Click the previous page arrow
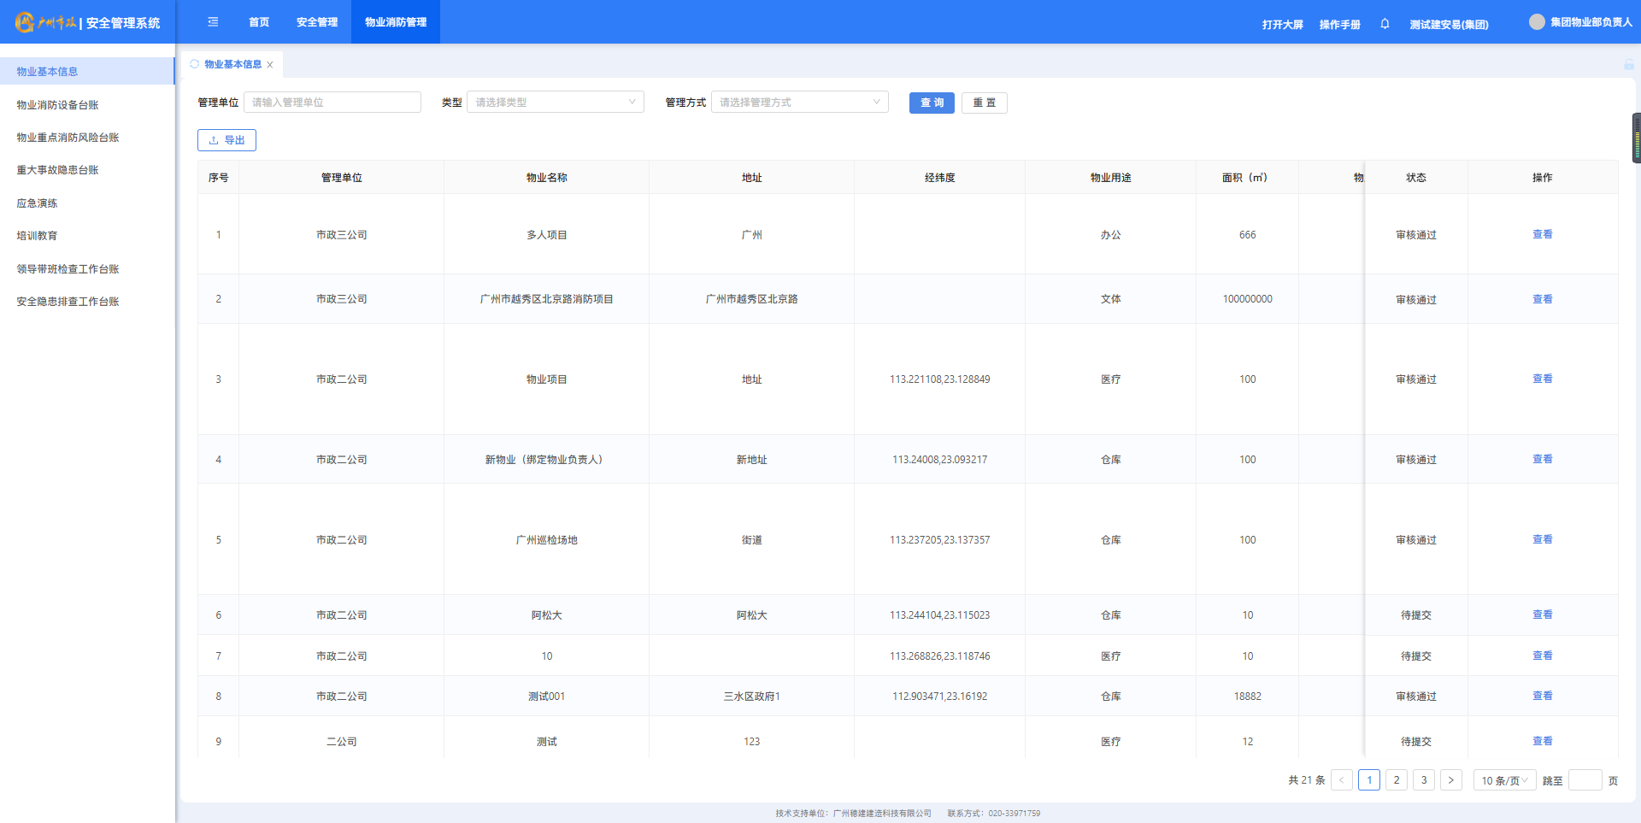This screenshot has height=823, width=1641. pyautogui.click(x=1341, y=780)
